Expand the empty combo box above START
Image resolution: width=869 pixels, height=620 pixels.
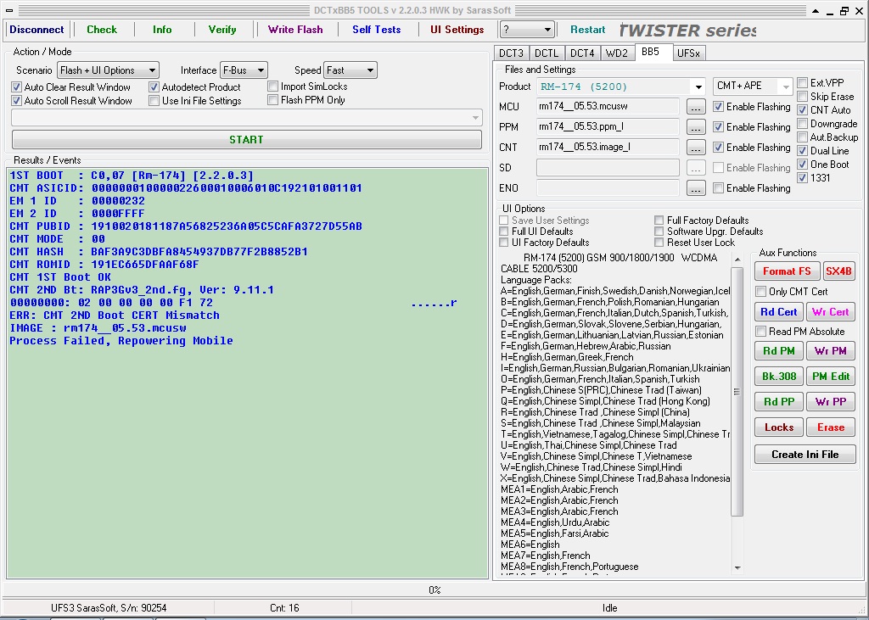click(x=247, y=117)
